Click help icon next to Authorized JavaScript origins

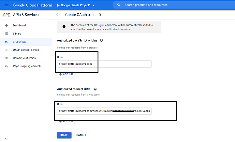point(101,40)
